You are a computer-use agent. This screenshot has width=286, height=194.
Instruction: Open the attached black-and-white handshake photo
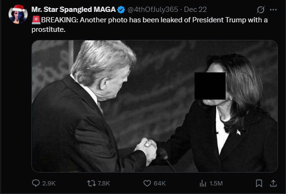point(154,106)
